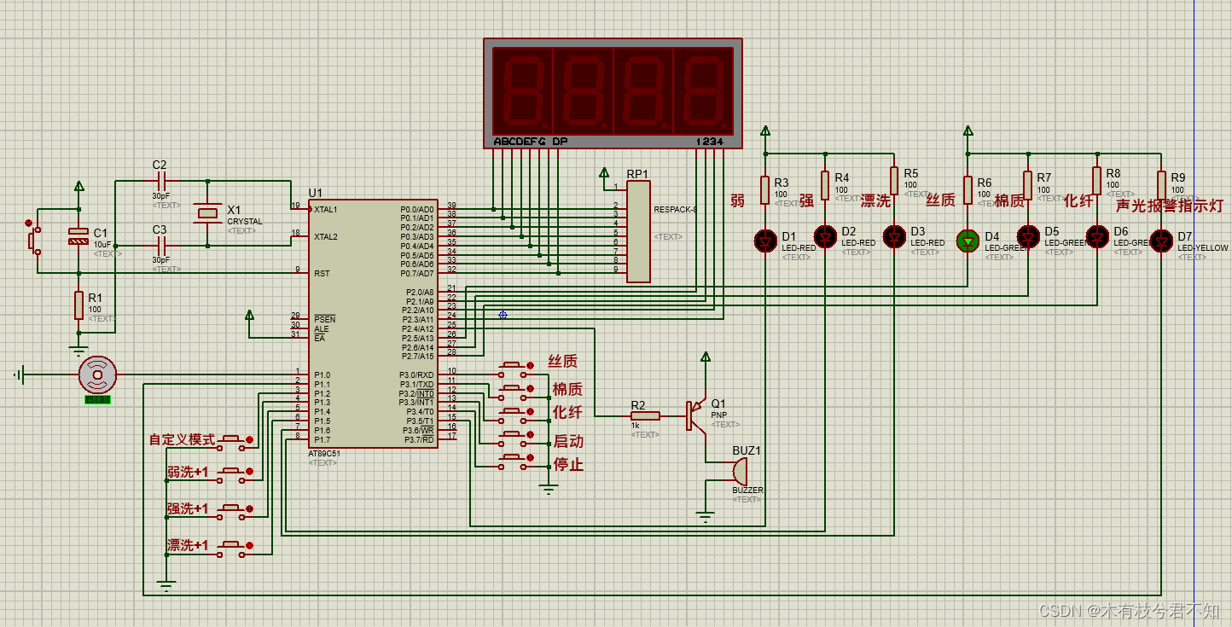Click the AT89C51 part name text
The height and width of the screenshot is (627, 1232).
click(324, 453)
